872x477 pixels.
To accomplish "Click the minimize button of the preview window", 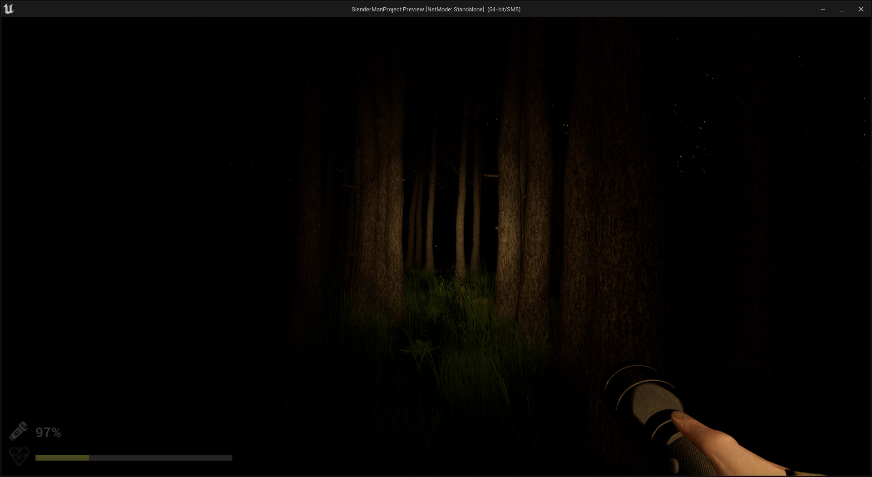I will (x=823, y=9).
